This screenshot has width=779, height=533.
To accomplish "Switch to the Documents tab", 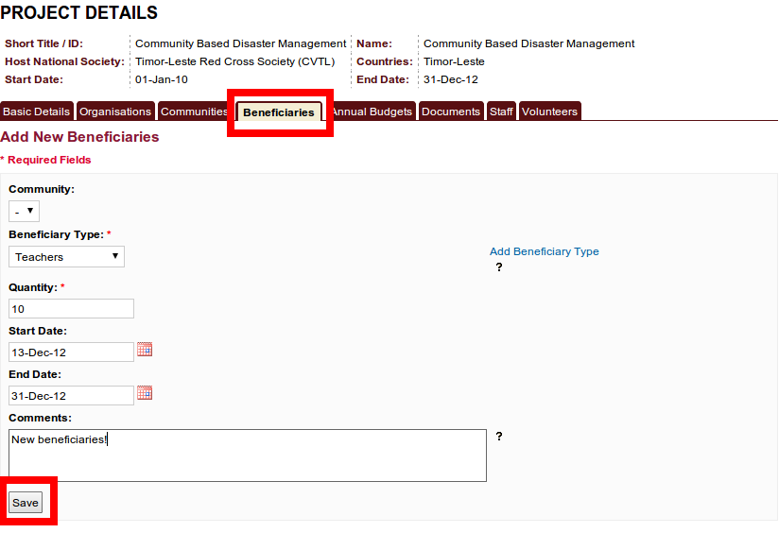I will [x=451, y=112].
